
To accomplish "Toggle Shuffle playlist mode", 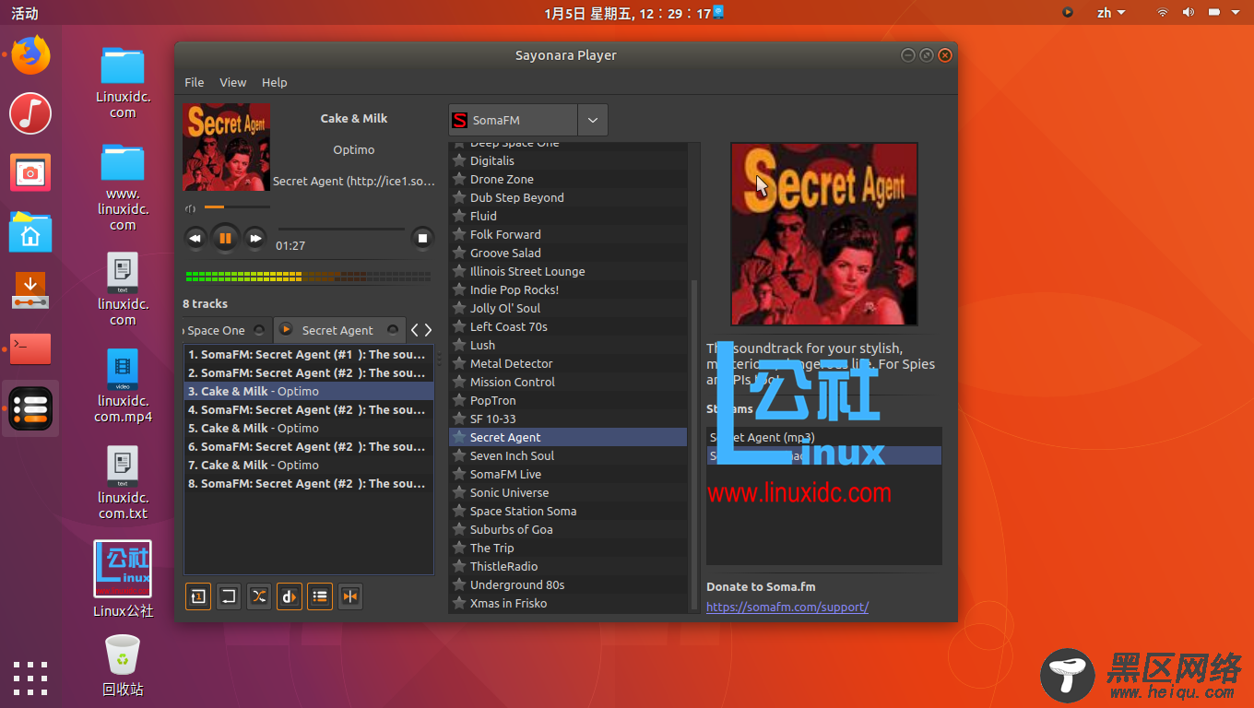I will 259,596.
